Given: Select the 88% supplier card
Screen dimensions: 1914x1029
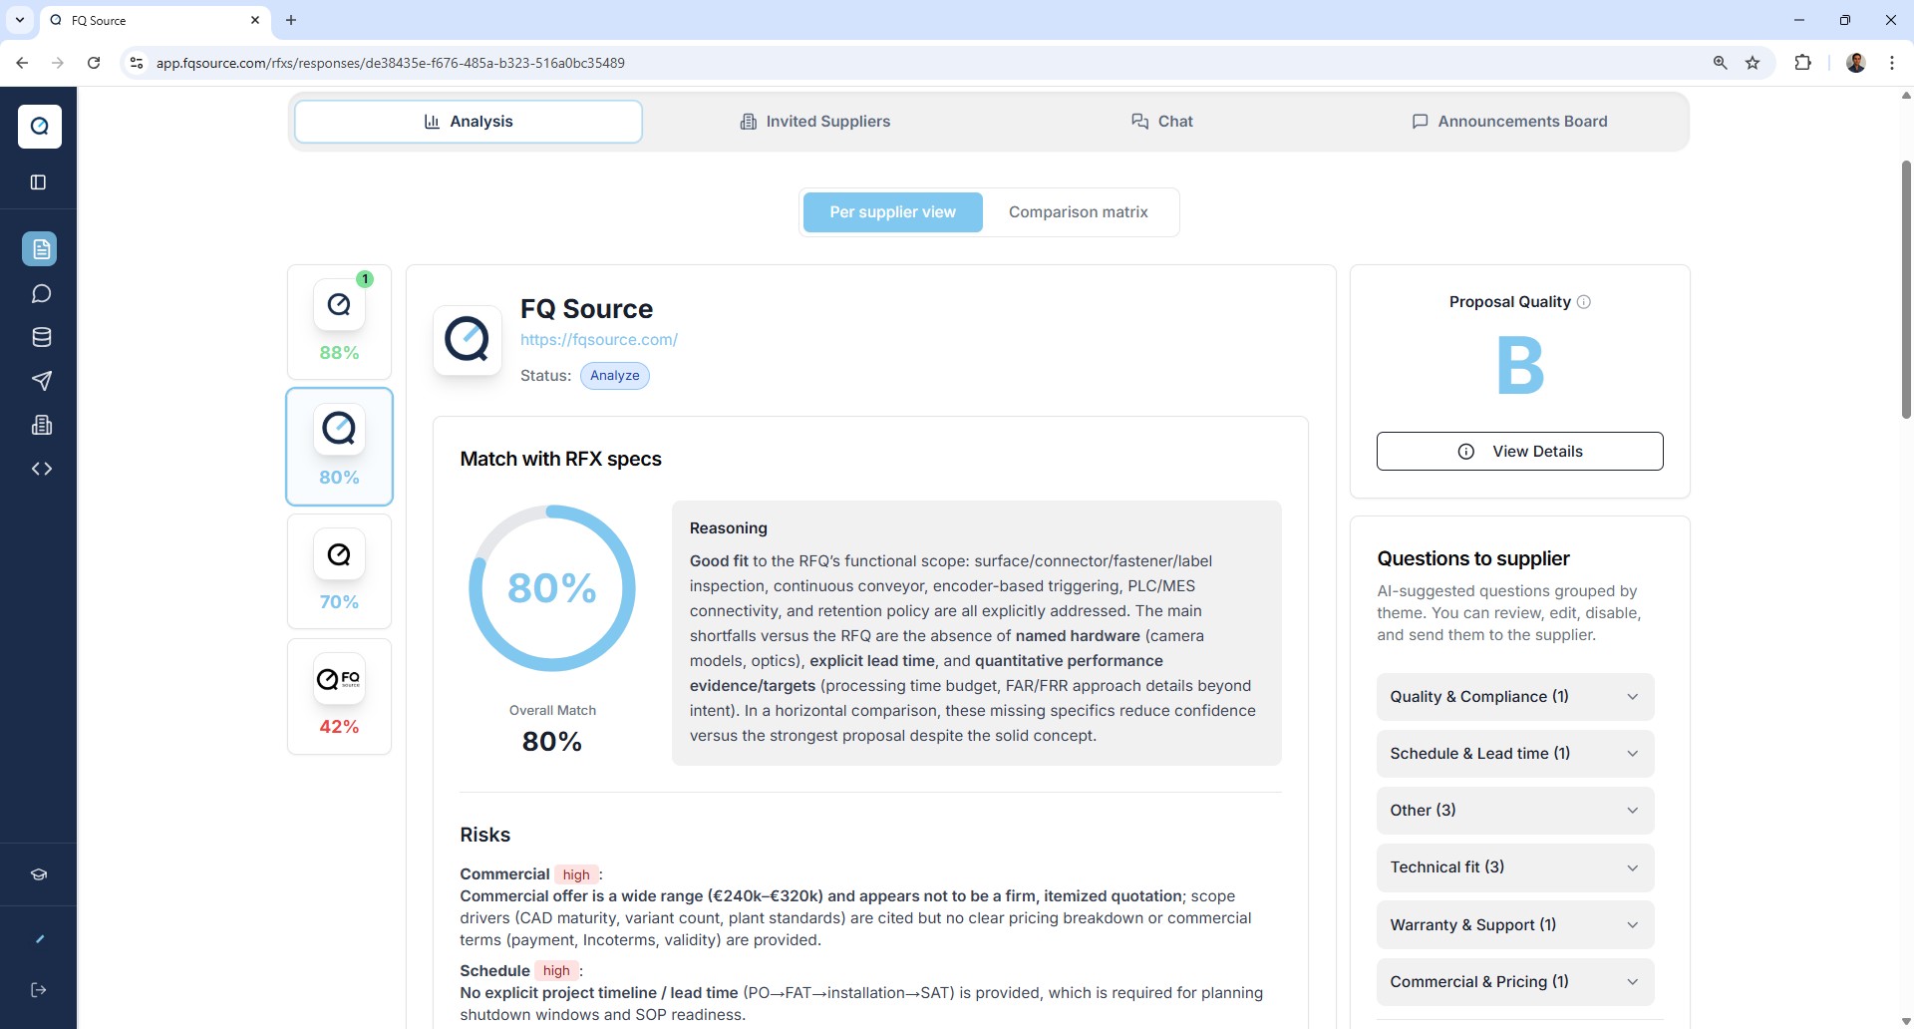Looking at the screenshot, I should (339, 322).
